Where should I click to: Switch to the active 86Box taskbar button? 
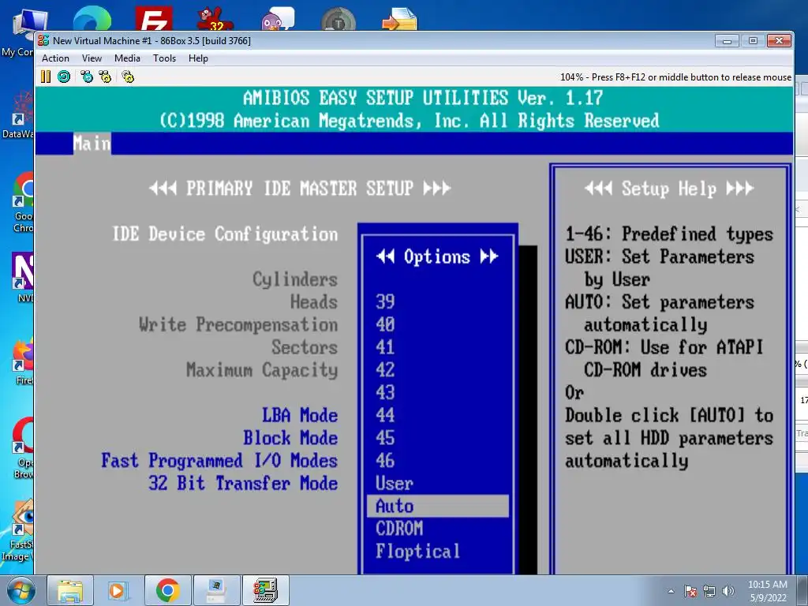tap(265, 590)
